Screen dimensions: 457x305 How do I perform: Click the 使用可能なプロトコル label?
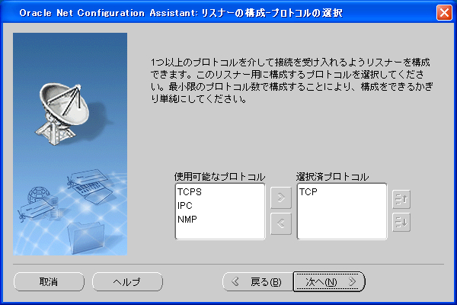(219, 177)
